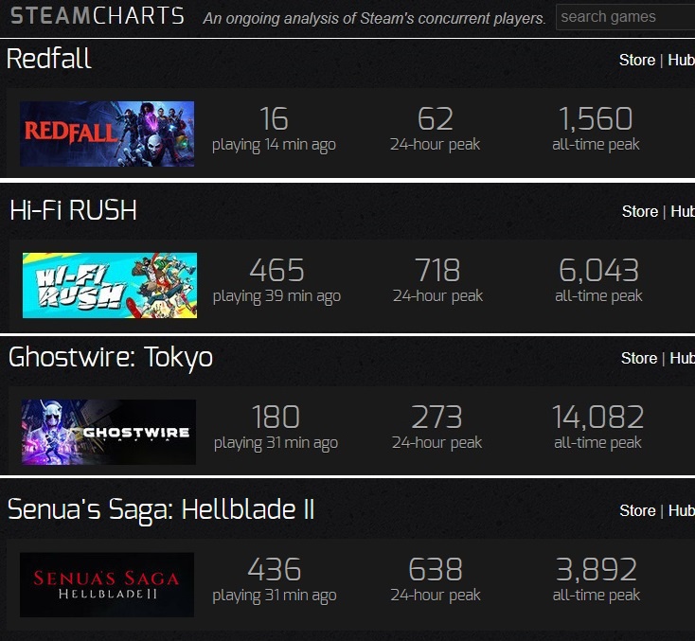Image resolution: width=695 pixels, height=641 pixels.
Task: Click the Hi-Fi RUSH banner thumbnail
Action: pyautogui.click(x=110, y=285)
